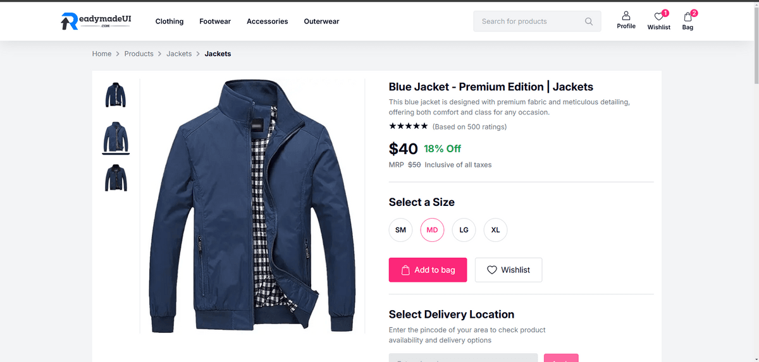This screenshot has height=362, width=759.
Task: Open the Clothing menu
Action: click(170, 21)
